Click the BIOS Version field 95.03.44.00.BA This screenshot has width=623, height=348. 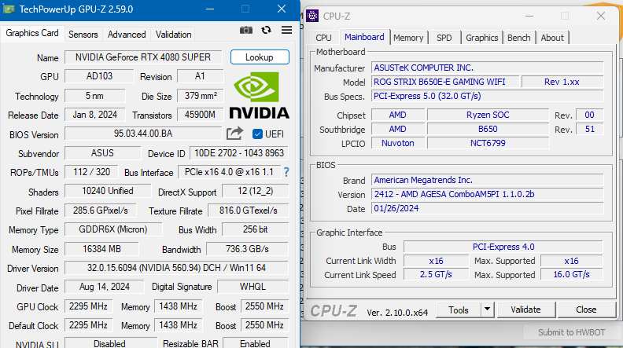(x=143, y=134)
